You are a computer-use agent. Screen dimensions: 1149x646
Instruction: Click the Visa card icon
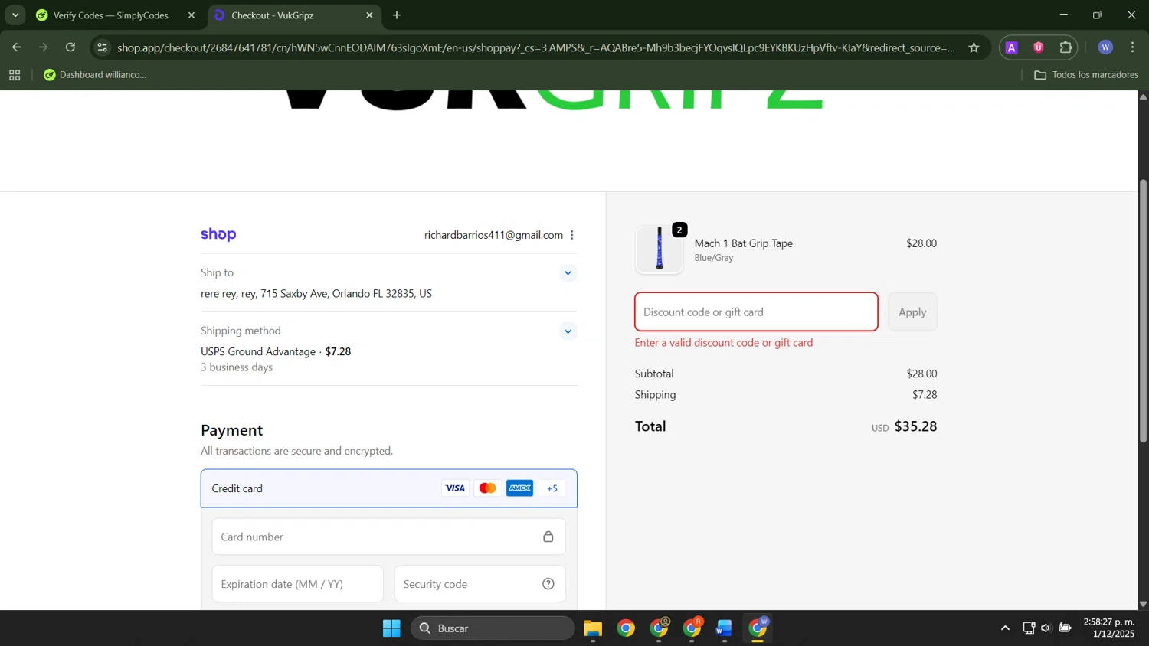(456, 488)
